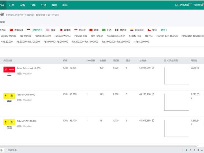204x153 pixels.
Task: Click the horizontal scrollbar below the table
Action: 98,146
